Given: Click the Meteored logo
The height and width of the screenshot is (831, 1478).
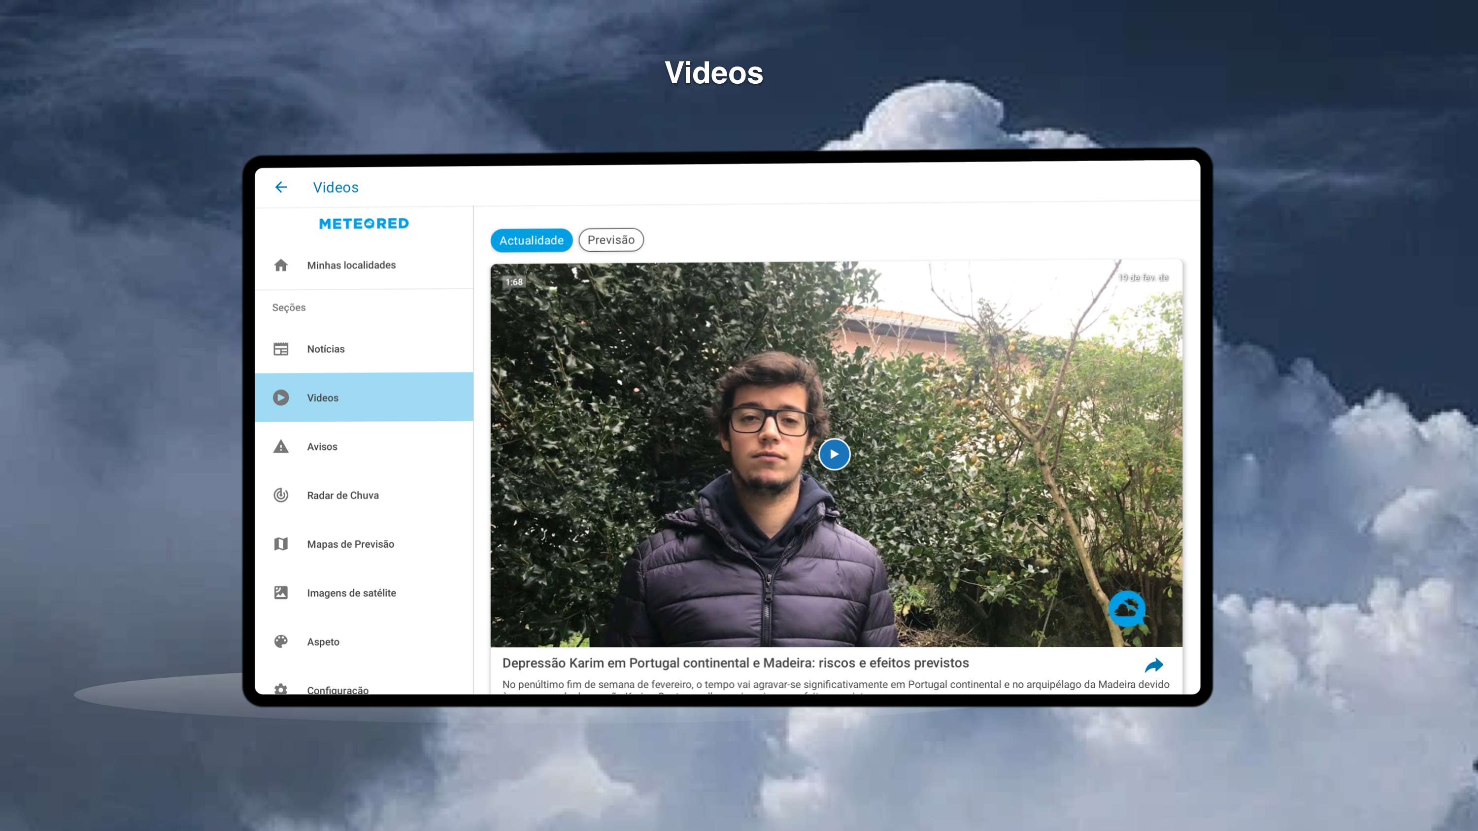Looking at the screenshot, I should coord(364,224).
